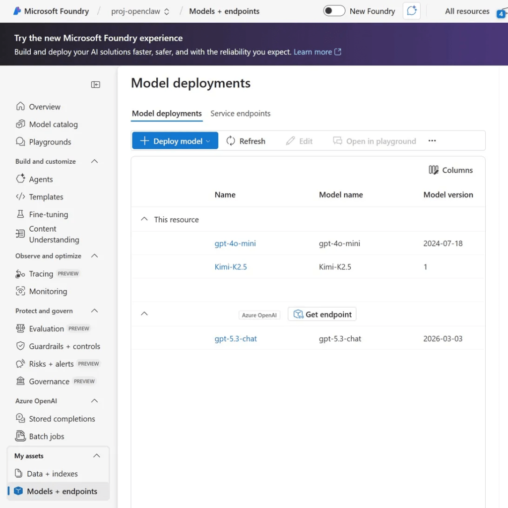508x508 pixels.
Task: Click the Deploy model button
Action: click(x=175, y=141)
